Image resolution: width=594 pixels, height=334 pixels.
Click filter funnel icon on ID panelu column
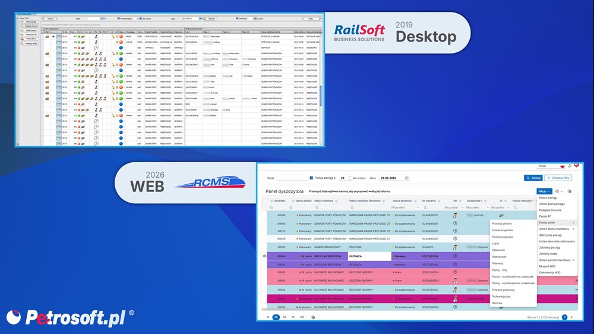(271, 201)
